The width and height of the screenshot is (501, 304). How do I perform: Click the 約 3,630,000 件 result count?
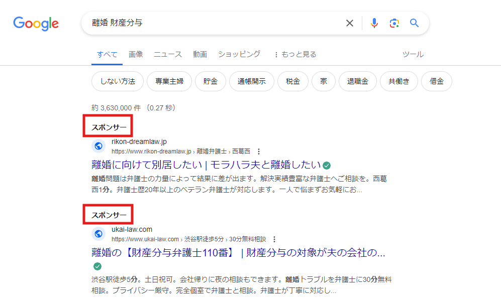click(116, 108)
